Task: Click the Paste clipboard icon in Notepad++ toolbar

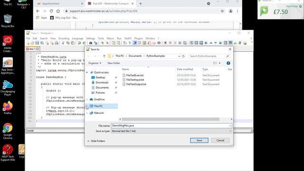Action: coord(73,43)
